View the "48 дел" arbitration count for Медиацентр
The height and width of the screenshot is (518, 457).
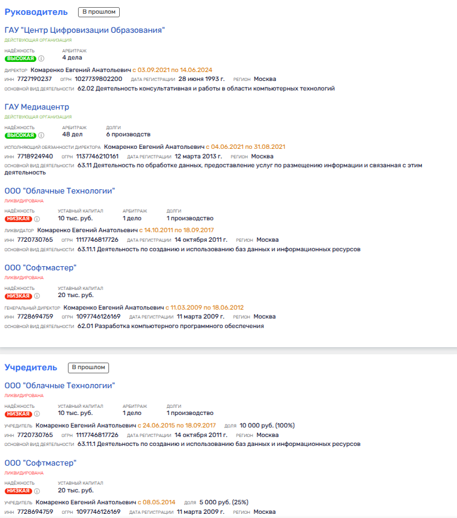click(x=74, y=134)
